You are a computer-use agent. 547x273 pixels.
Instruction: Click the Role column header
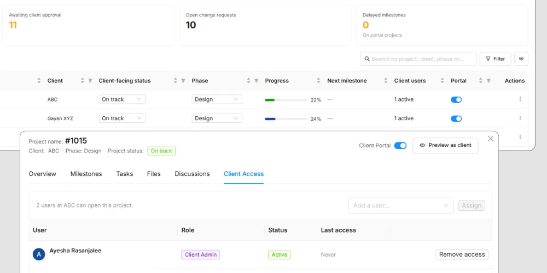tap(188, 230)
